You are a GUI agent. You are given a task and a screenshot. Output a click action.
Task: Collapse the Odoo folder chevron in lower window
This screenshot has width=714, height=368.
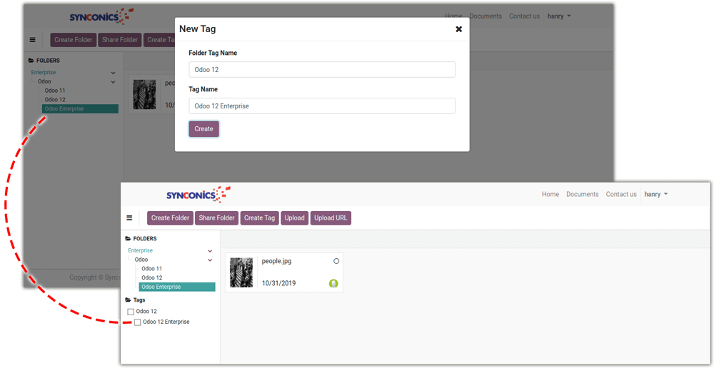tap(210, 260)
